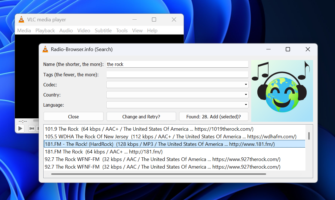Screen dimensions: 335x200
Task: Close the Radio-Browser.info window with X
Action: point(308,49)
